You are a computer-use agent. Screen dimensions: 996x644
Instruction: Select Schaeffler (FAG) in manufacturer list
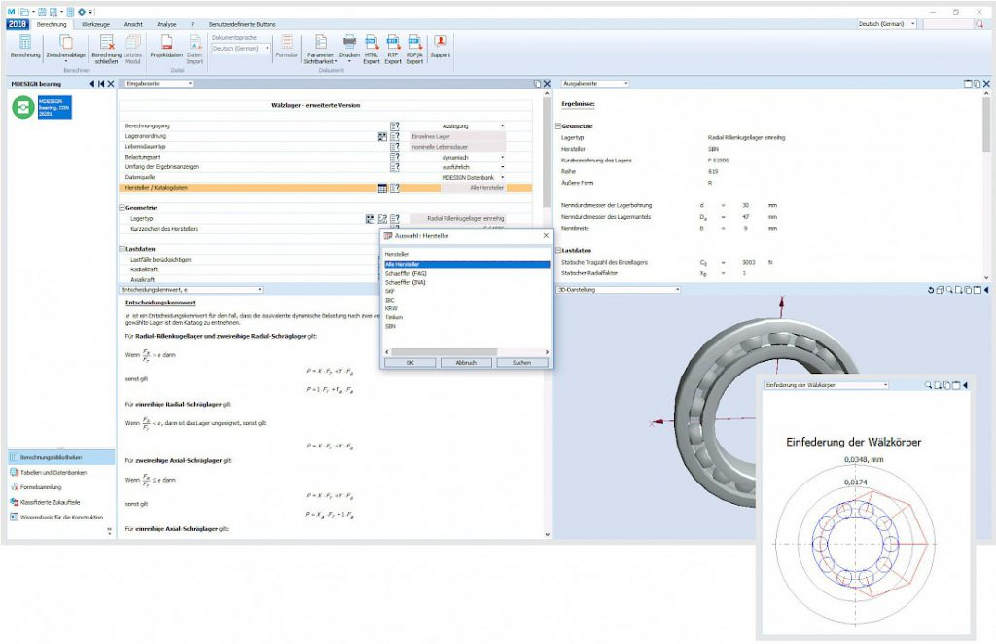(407, 273)
